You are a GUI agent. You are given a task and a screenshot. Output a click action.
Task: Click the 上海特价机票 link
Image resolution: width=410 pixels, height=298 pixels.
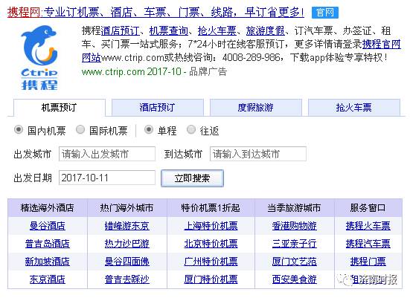pos(211,226)
